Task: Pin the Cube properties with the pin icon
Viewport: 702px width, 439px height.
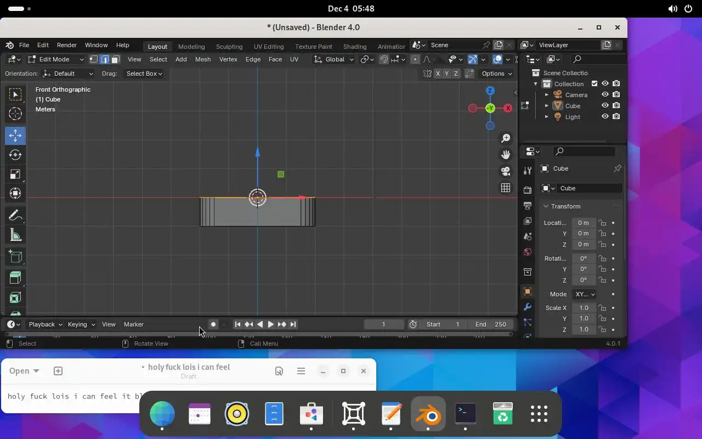Action: 618,168
